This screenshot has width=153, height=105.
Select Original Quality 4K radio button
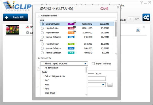click(x=42, y=24)
